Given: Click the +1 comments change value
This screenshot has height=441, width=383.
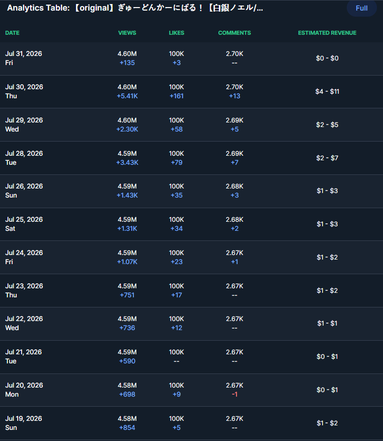Looking at the screenshot, I should [x=235, y=262].
